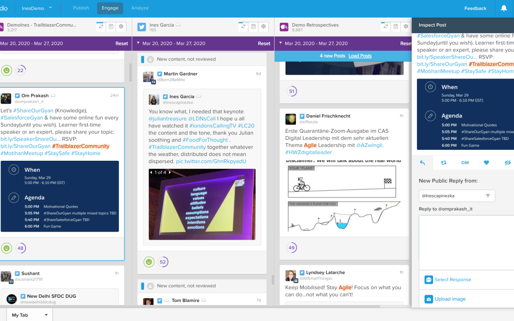
Task: Click the 49 score circle on Daniel's post
Action: click(292, 248)
